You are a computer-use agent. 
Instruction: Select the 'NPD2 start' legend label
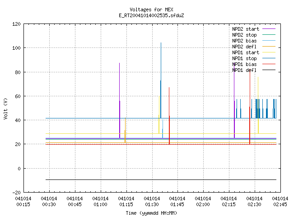pos(246,29)
